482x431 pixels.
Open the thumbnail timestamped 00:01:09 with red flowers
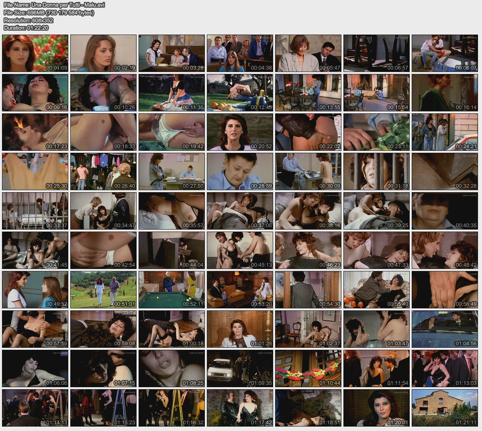[35, 53]
